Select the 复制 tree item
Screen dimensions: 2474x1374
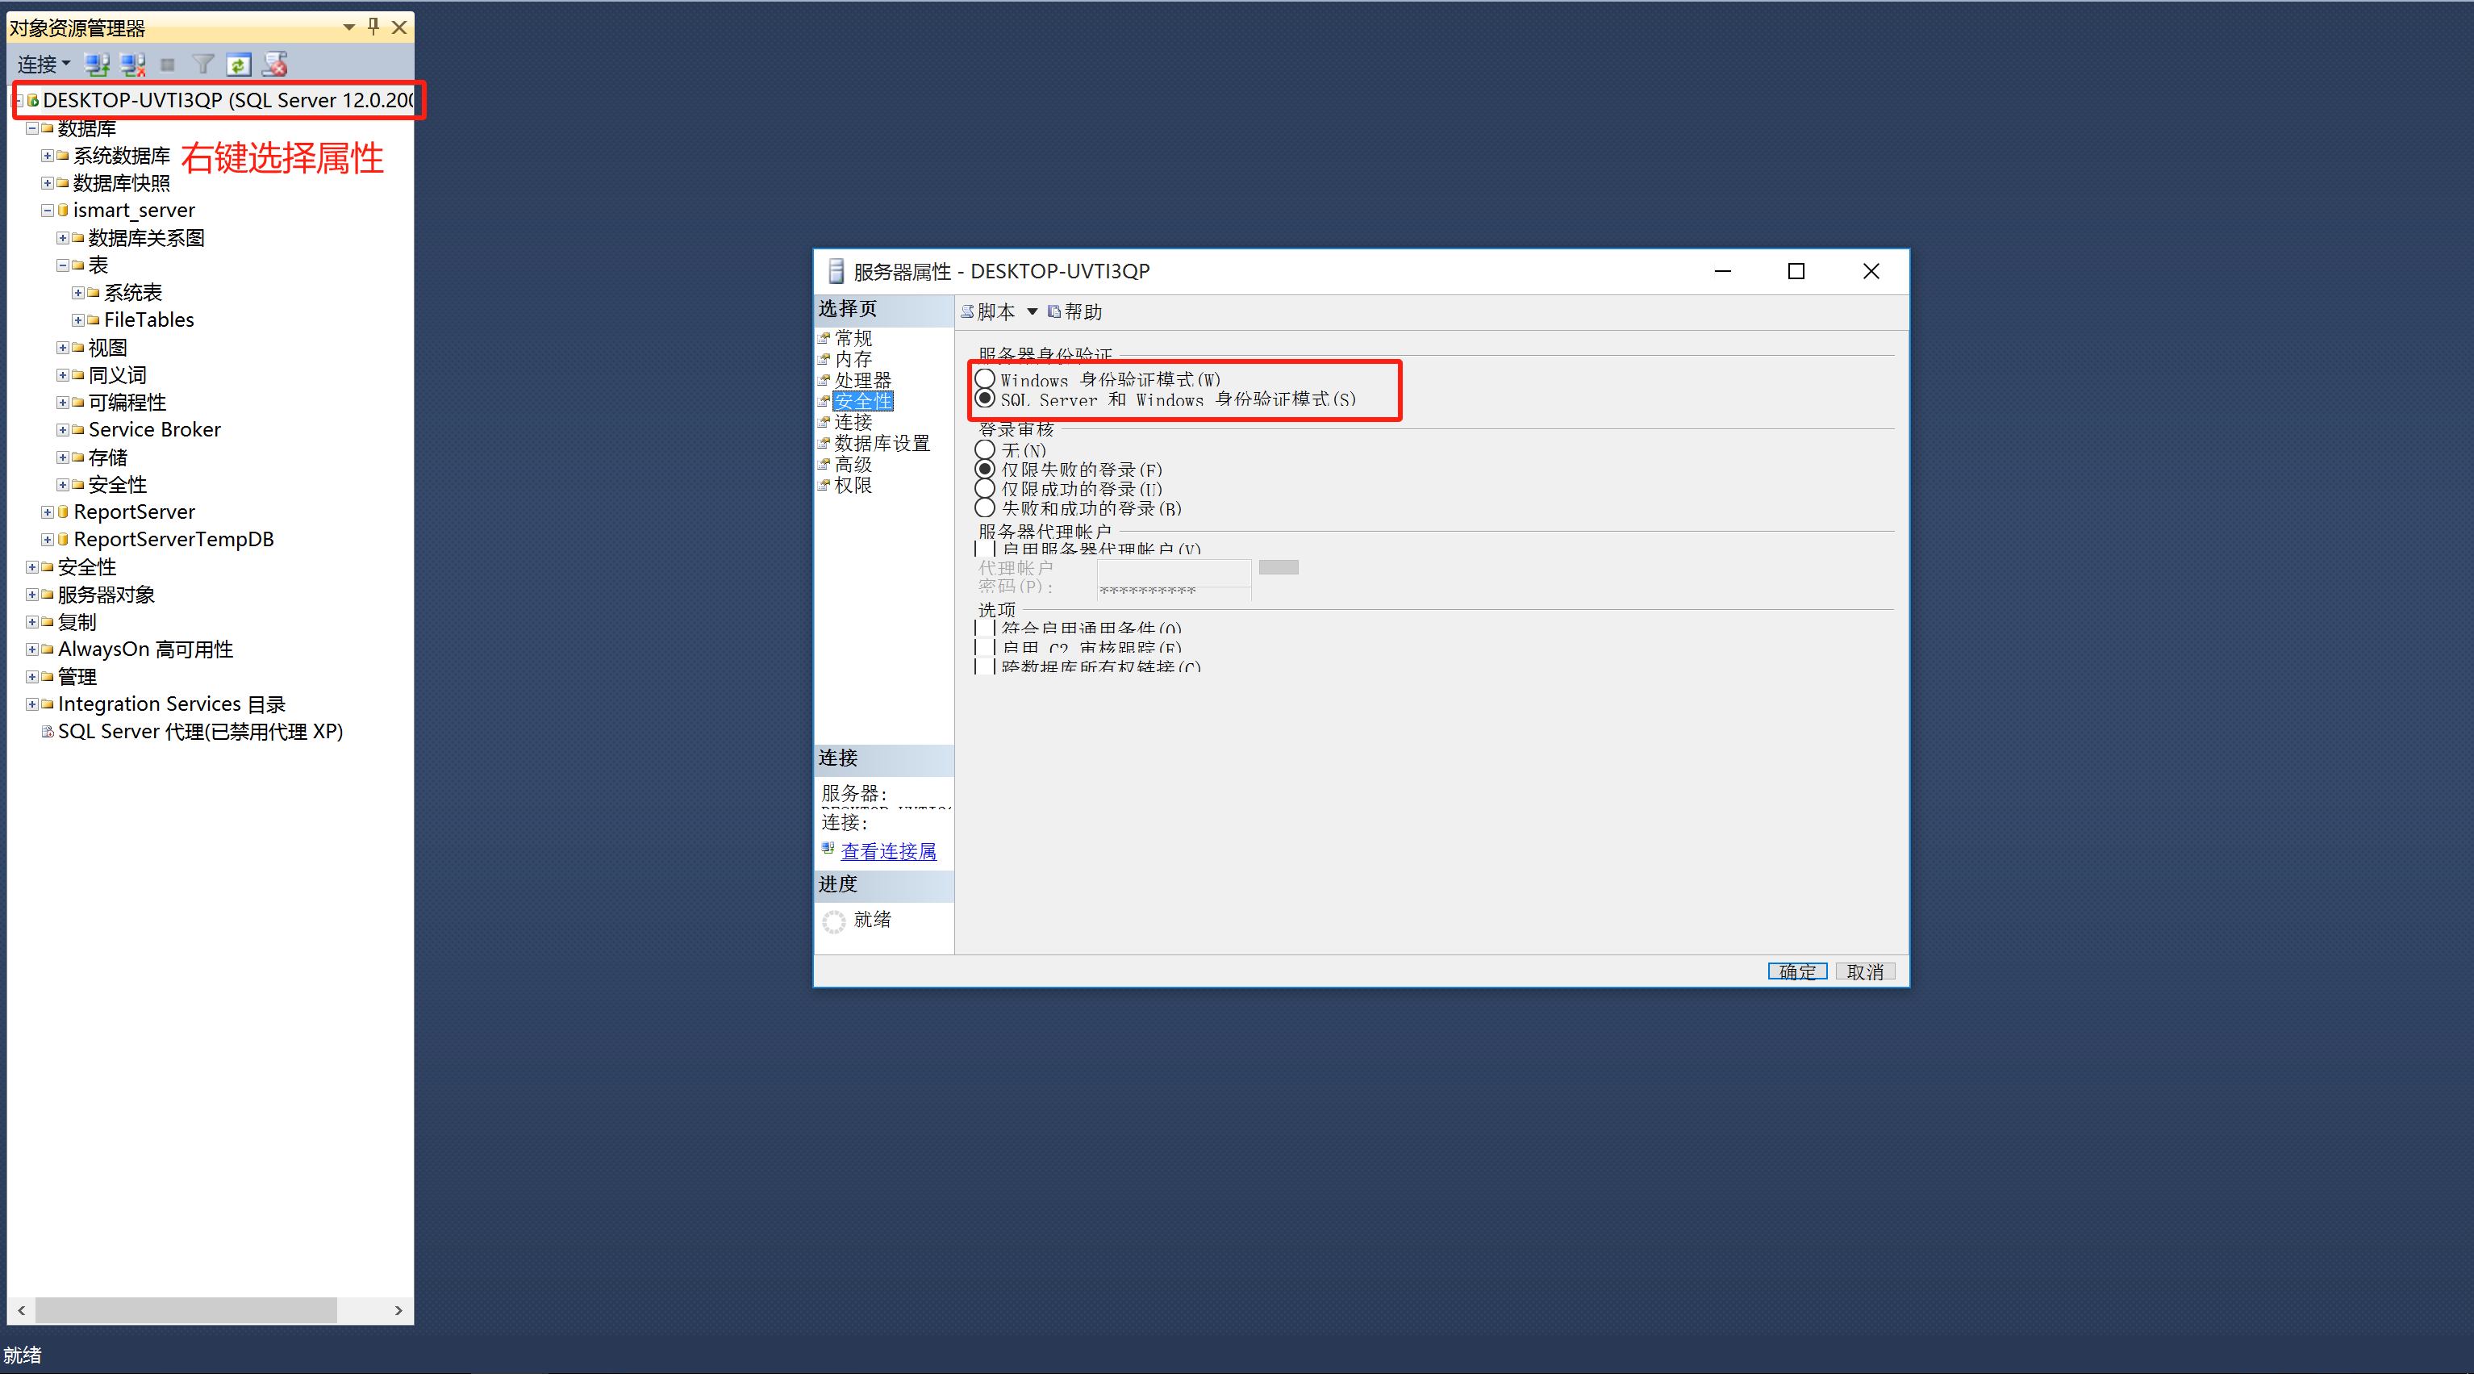point(77,622)
